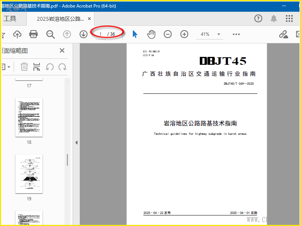The width and height of the screenshot is (301, 226).
Task: Click the ICS 93.080.01 classification text
Action: click(152, 52)
